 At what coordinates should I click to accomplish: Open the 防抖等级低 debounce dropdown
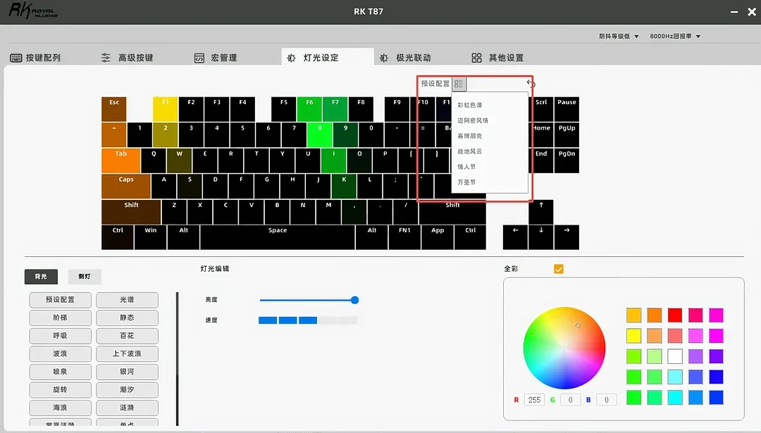point(619,37)
